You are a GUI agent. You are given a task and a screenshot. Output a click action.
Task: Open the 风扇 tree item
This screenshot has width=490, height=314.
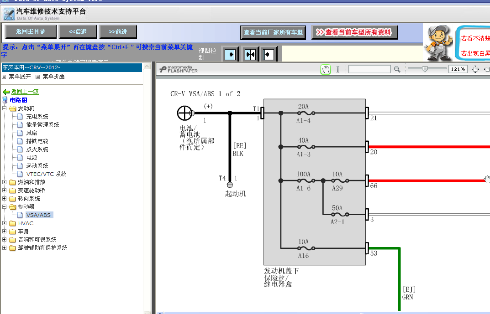(x=32, y=133)
